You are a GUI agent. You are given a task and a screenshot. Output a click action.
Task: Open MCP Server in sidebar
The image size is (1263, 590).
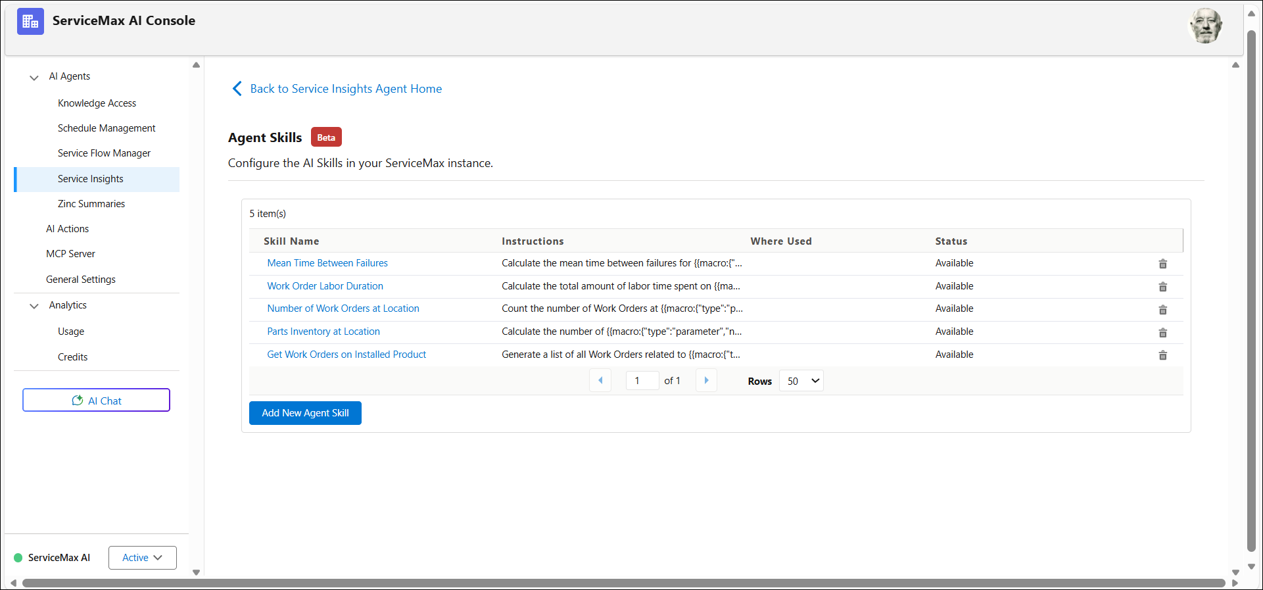pos(70,254)
